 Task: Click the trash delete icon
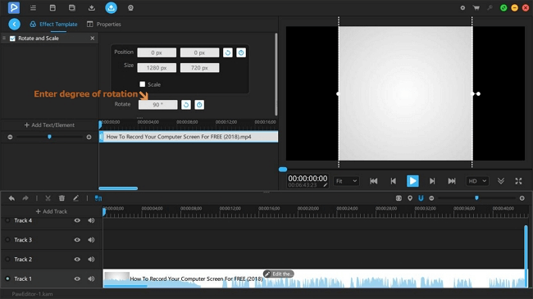(61, 198)
